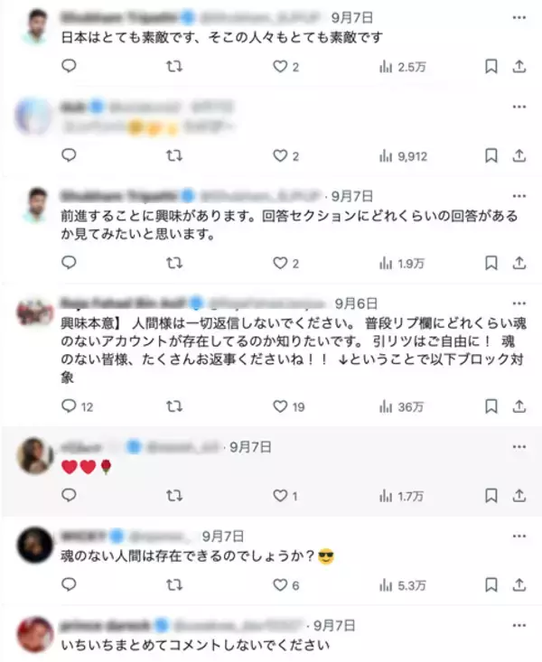
Task: Open more options on 興味本意 tweet
Action: pos(519,303)
